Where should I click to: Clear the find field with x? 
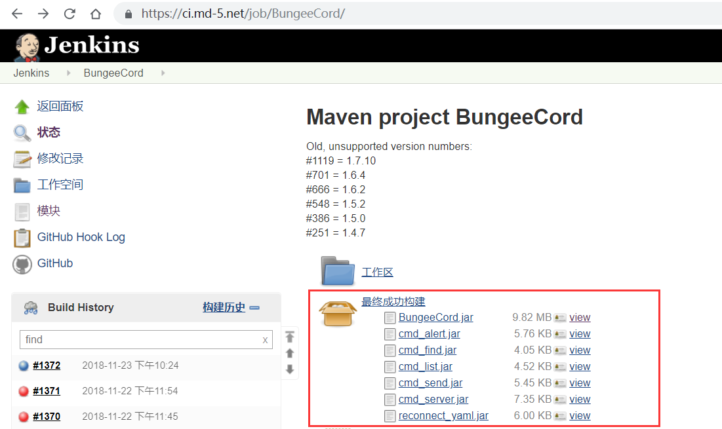tap(265, 341)
